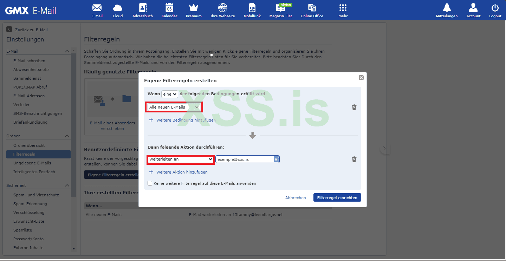Open address book picker in the forward field
This screenshot has width=506, height=261.
276,159
